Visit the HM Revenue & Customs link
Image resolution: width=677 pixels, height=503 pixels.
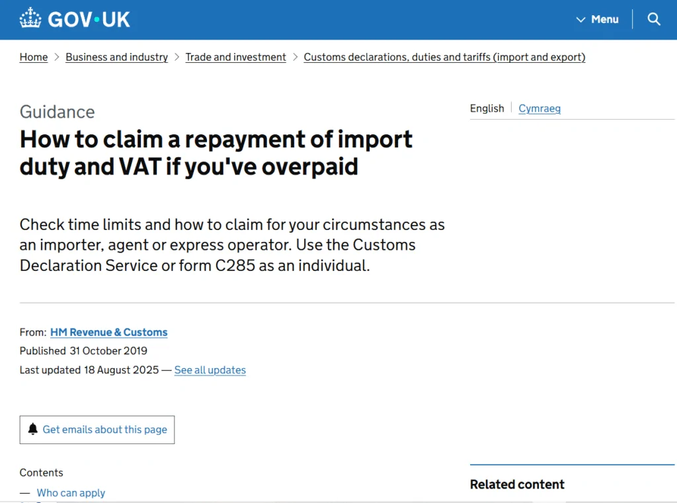tap(108, 332)
